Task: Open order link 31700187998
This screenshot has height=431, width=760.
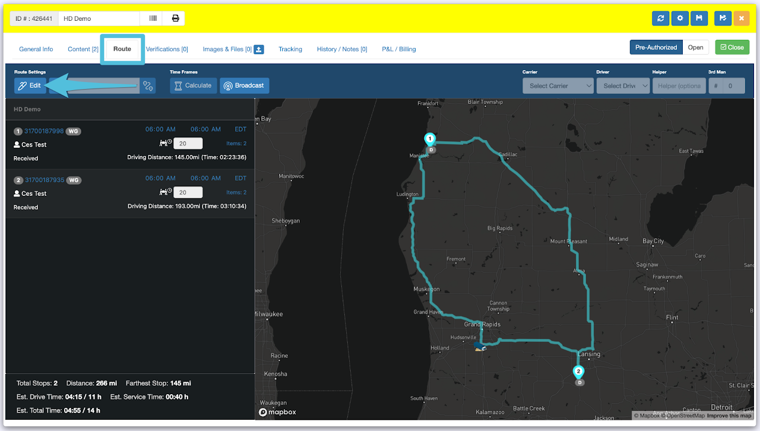Action: pos(44,131)
